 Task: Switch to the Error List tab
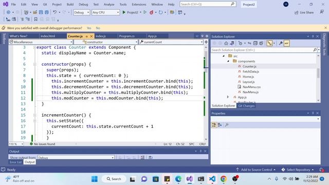click(x=15, y=162)
